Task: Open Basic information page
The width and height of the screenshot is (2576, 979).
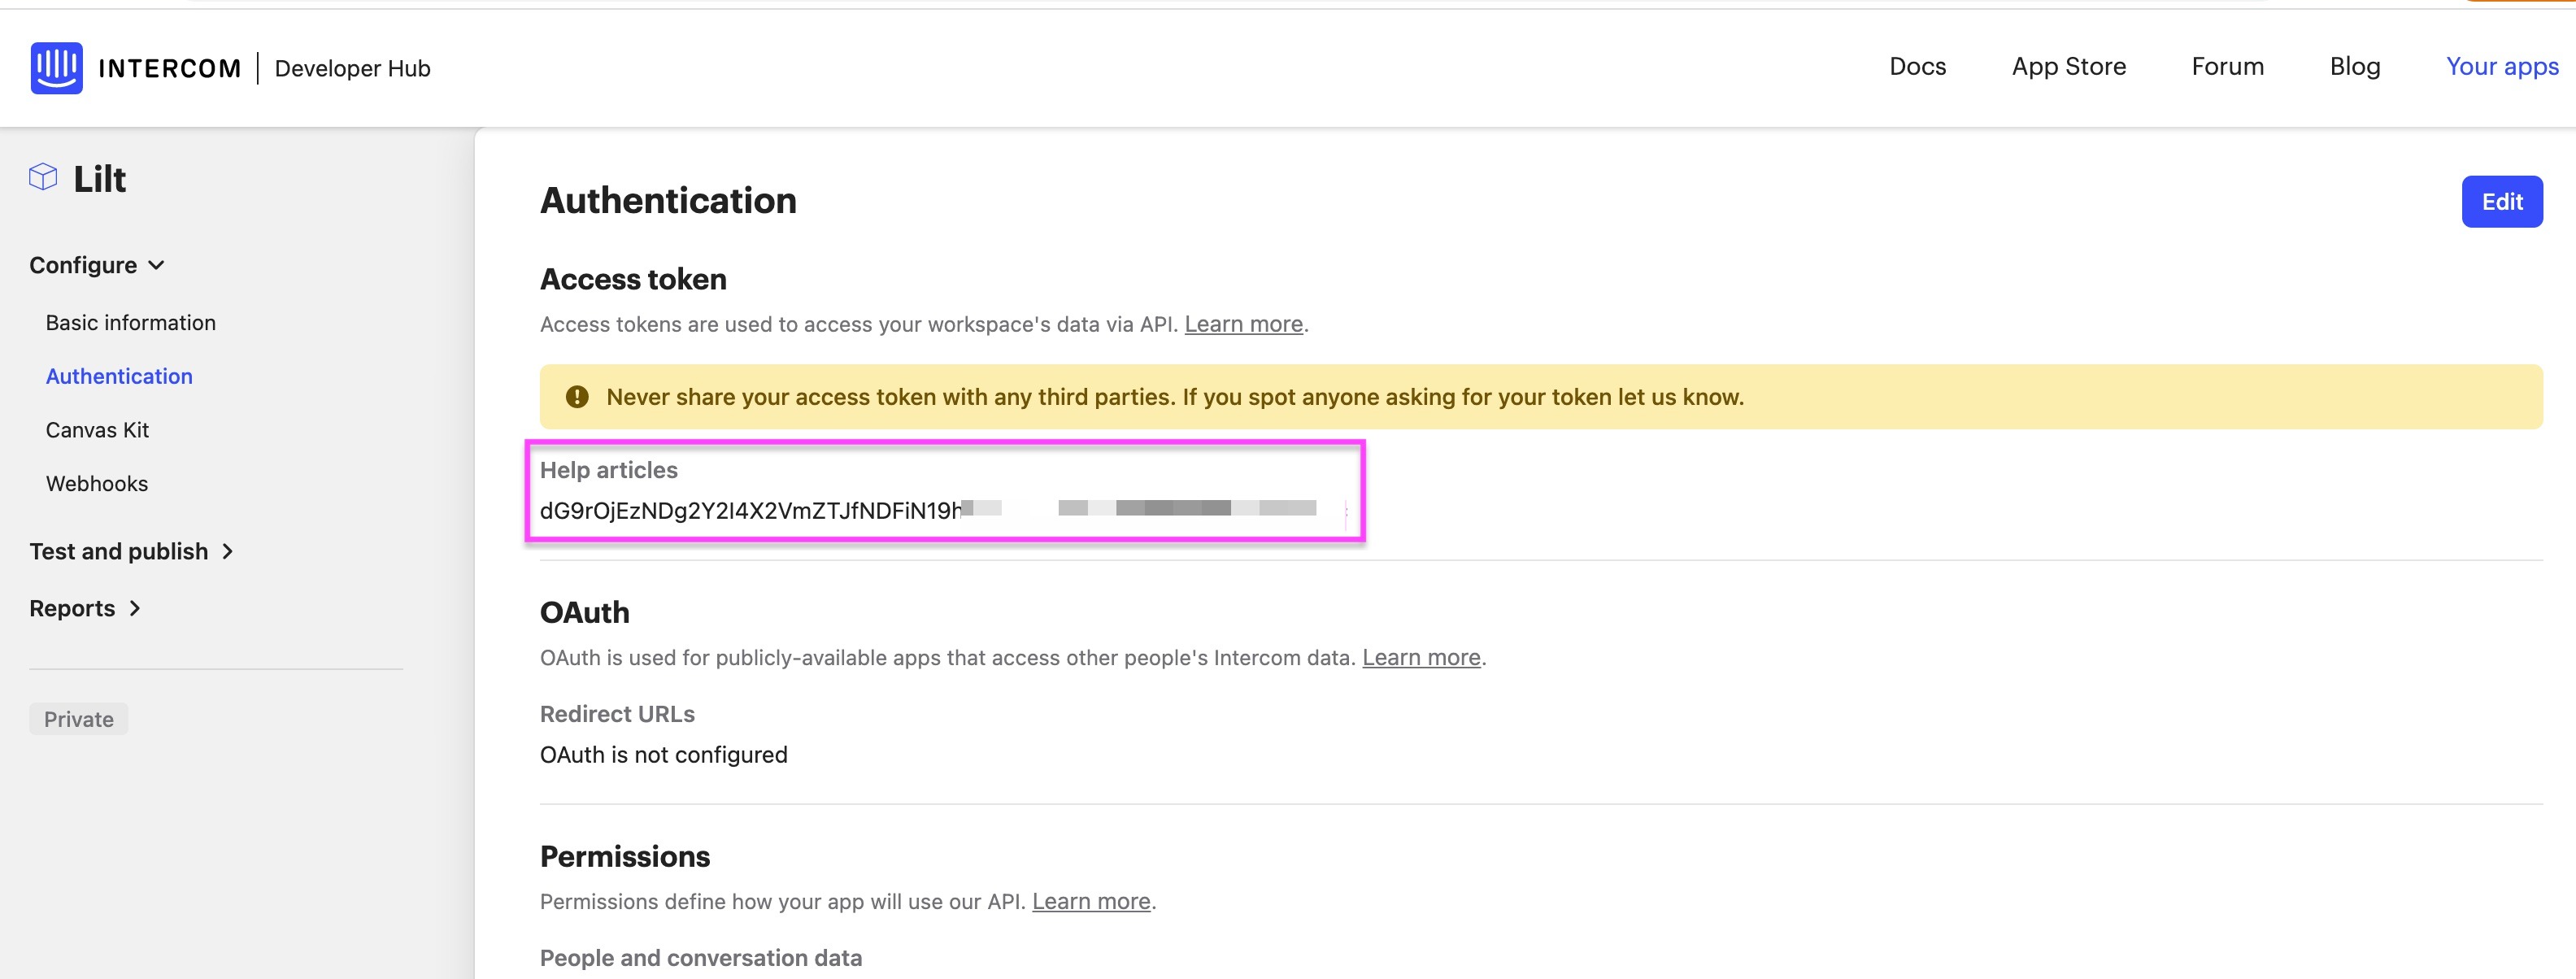Action: point(131,322)
